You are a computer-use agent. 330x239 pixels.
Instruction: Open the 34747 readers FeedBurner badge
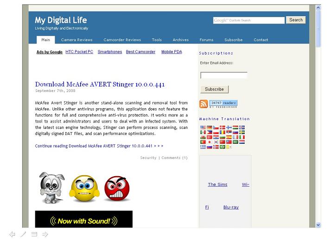click(x=223, y=104)
